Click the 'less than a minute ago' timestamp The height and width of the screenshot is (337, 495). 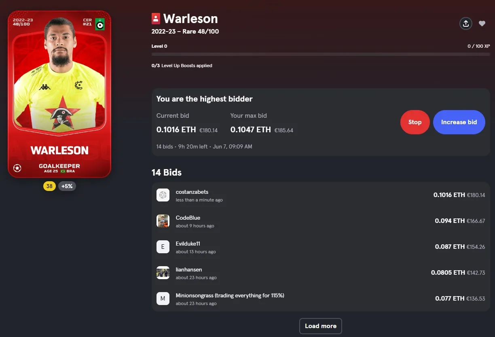coord(199,200)
